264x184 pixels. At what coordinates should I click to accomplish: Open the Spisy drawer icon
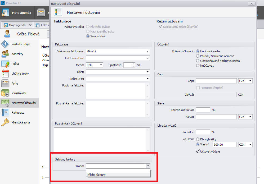click(6, 83)
